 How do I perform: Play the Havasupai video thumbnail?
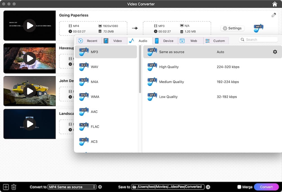(x=29, y=58)
